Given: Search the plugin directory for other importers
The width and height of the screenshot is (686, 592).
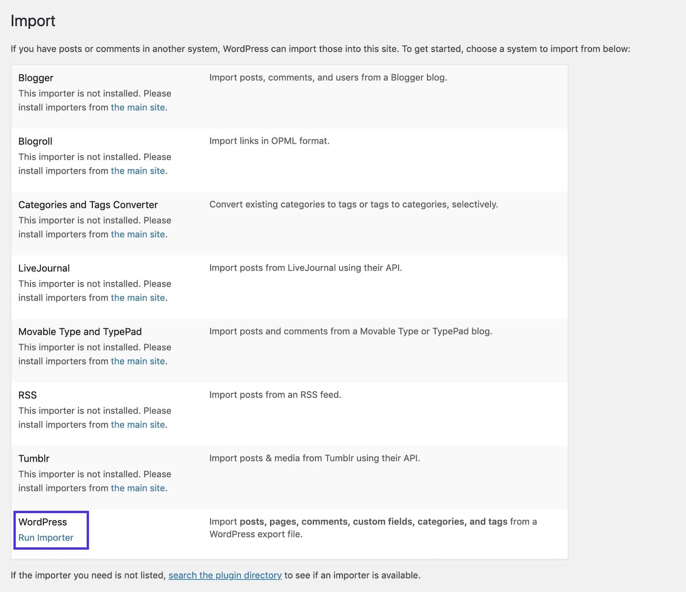Looking at the screenshot, I should [x=225, y=575].
